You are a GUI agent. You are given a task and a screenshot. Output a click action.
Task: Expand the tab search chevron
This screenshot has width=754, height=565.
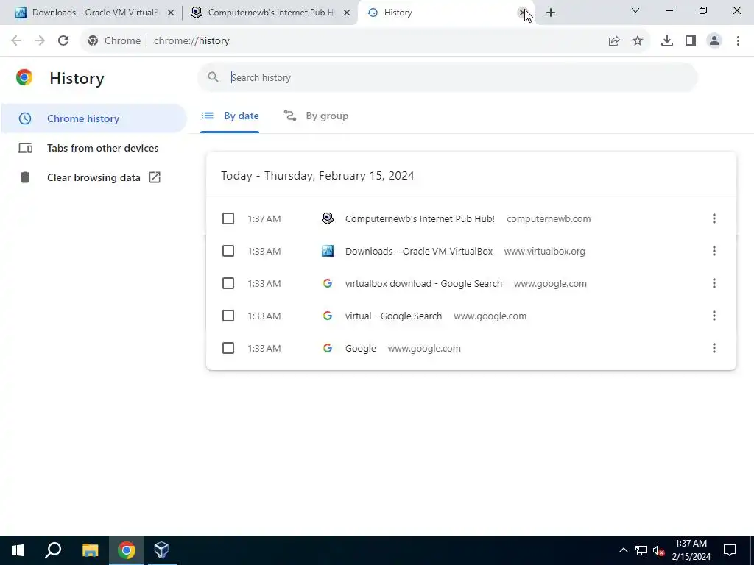tap(635, 10)
